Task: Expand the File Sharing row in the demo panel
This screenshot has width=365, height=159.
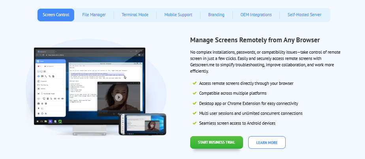Action: coord(50,85)
